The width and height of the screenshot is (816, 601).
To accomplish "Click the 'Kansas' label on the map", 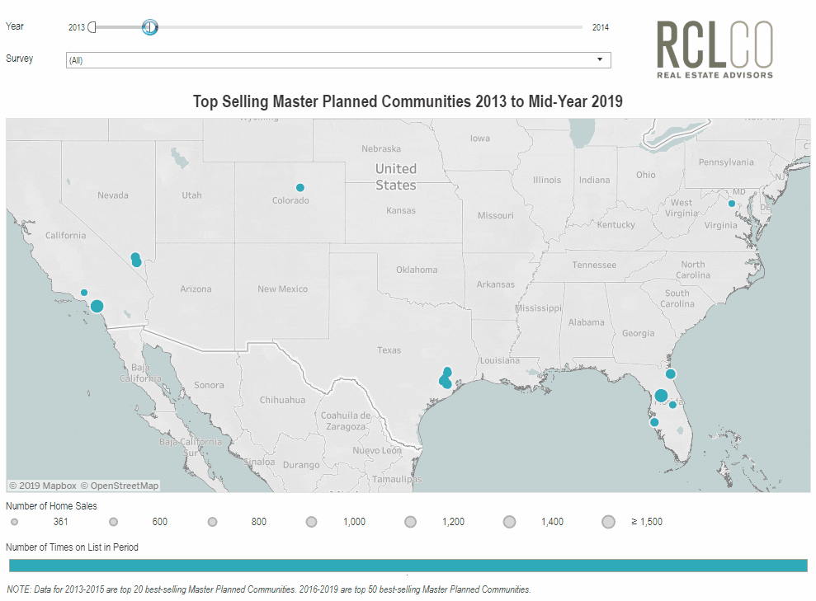I will point(401,210).
